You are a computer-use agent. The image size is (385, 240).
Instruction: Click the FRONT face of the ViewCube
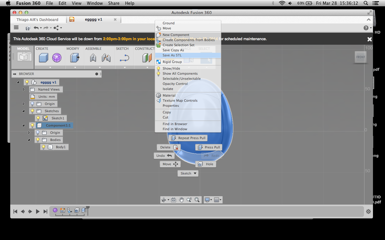361,57
